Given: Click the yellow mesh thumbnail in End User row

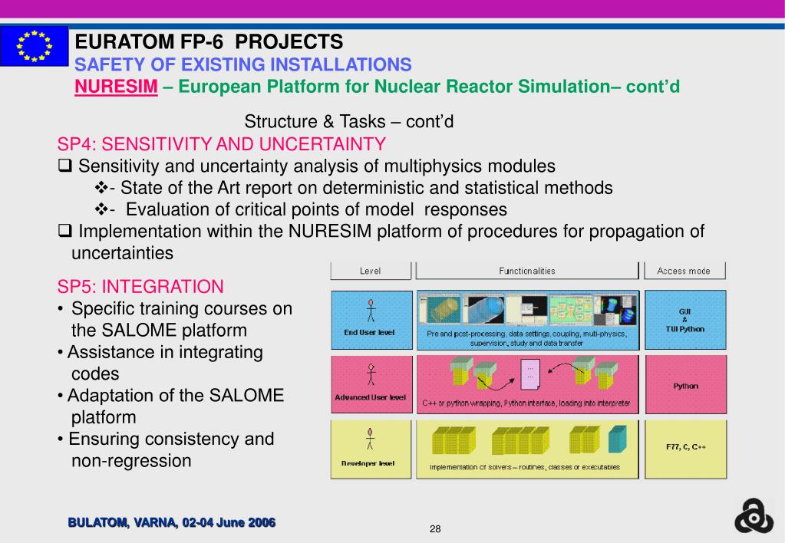Looking at the screenshot, I should point(440,309).
